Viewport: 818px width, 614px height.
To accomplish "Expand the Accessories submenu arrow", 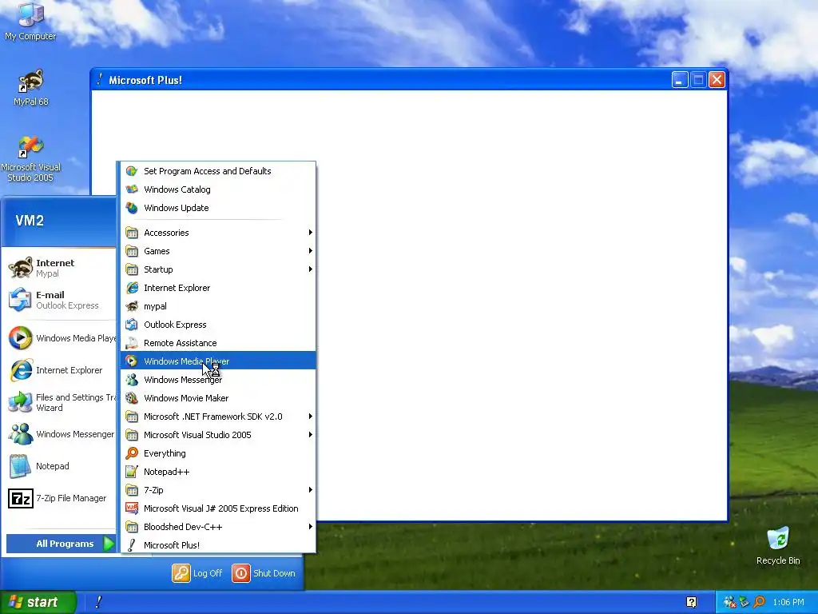I will coord(311,233).
